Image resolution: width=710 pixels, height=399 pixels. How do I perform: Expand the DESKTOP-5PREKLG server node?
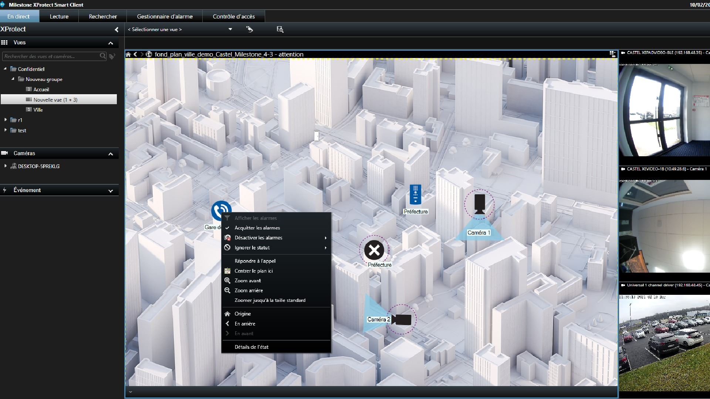pos(5,166)
